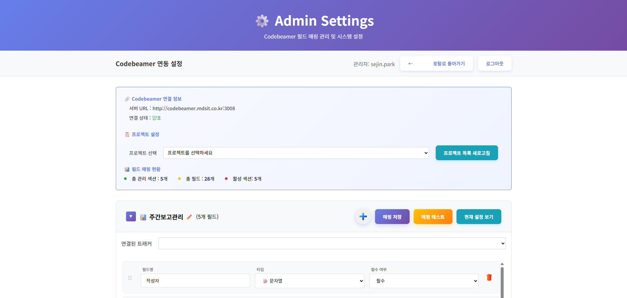Click the link icon beside Codebeamer 연결 정보

[127, 99]
